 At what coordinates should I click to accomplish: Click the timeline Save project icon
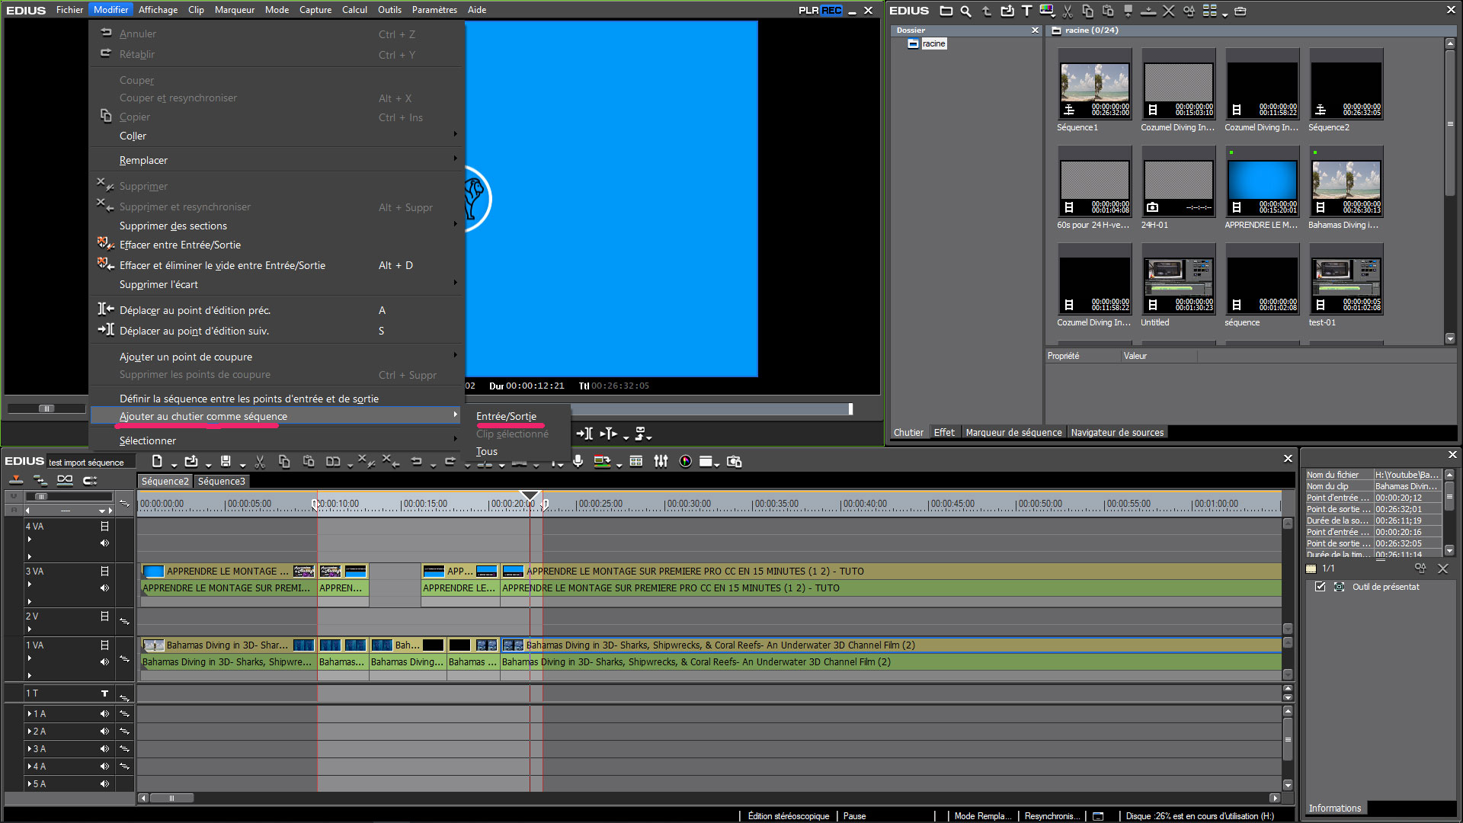point(226,461)
